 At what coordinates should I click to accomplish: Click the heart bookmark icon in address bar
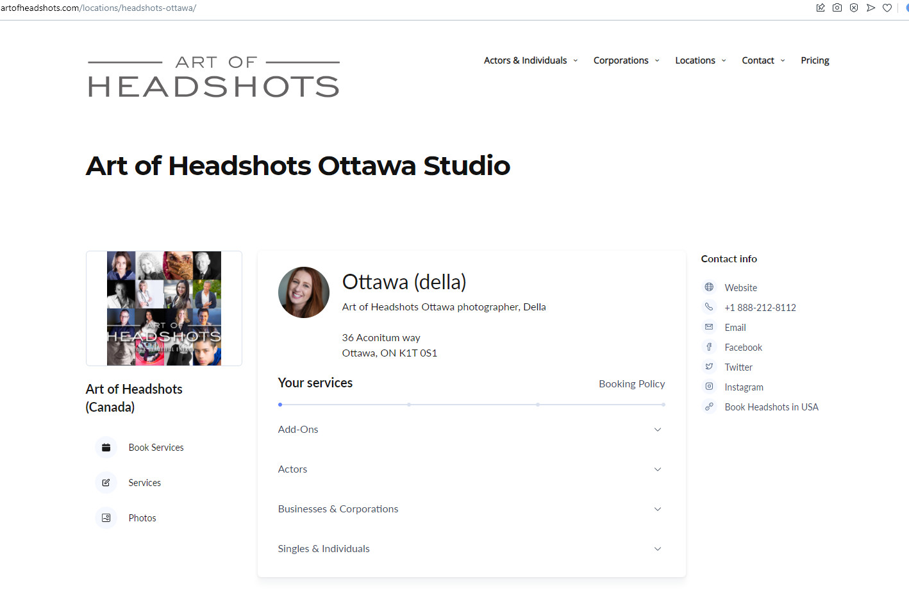(x=887, y=8)
